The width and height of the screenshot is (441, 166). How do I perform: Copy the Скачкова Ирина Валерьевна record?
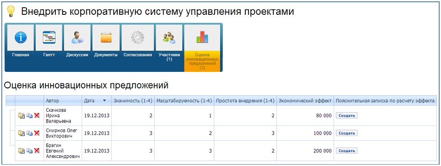tap(29, 116)
